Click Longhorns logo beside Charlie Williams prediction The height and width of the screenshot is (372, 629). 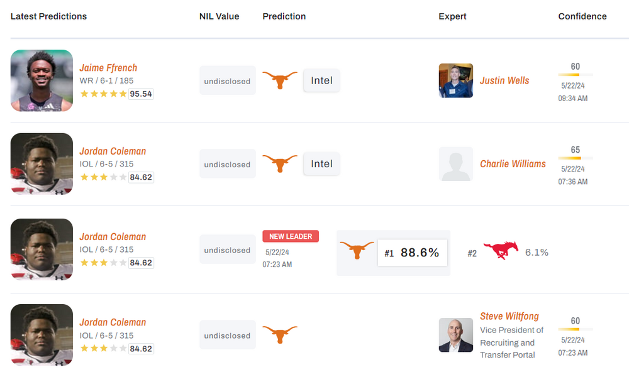click(x=279, y=164)
